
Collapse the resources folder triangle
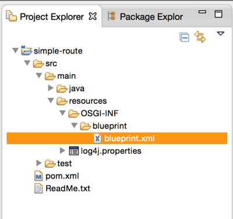(51, 100)
